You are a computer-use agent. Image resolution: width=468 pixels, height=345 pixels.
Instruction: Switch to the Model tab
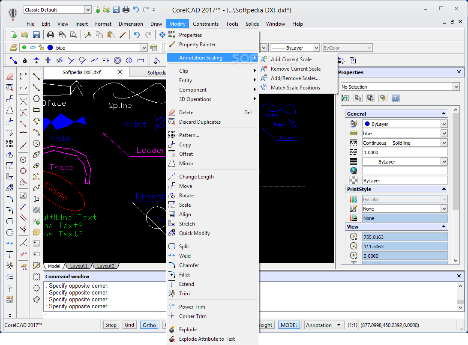tap(54, 266)
